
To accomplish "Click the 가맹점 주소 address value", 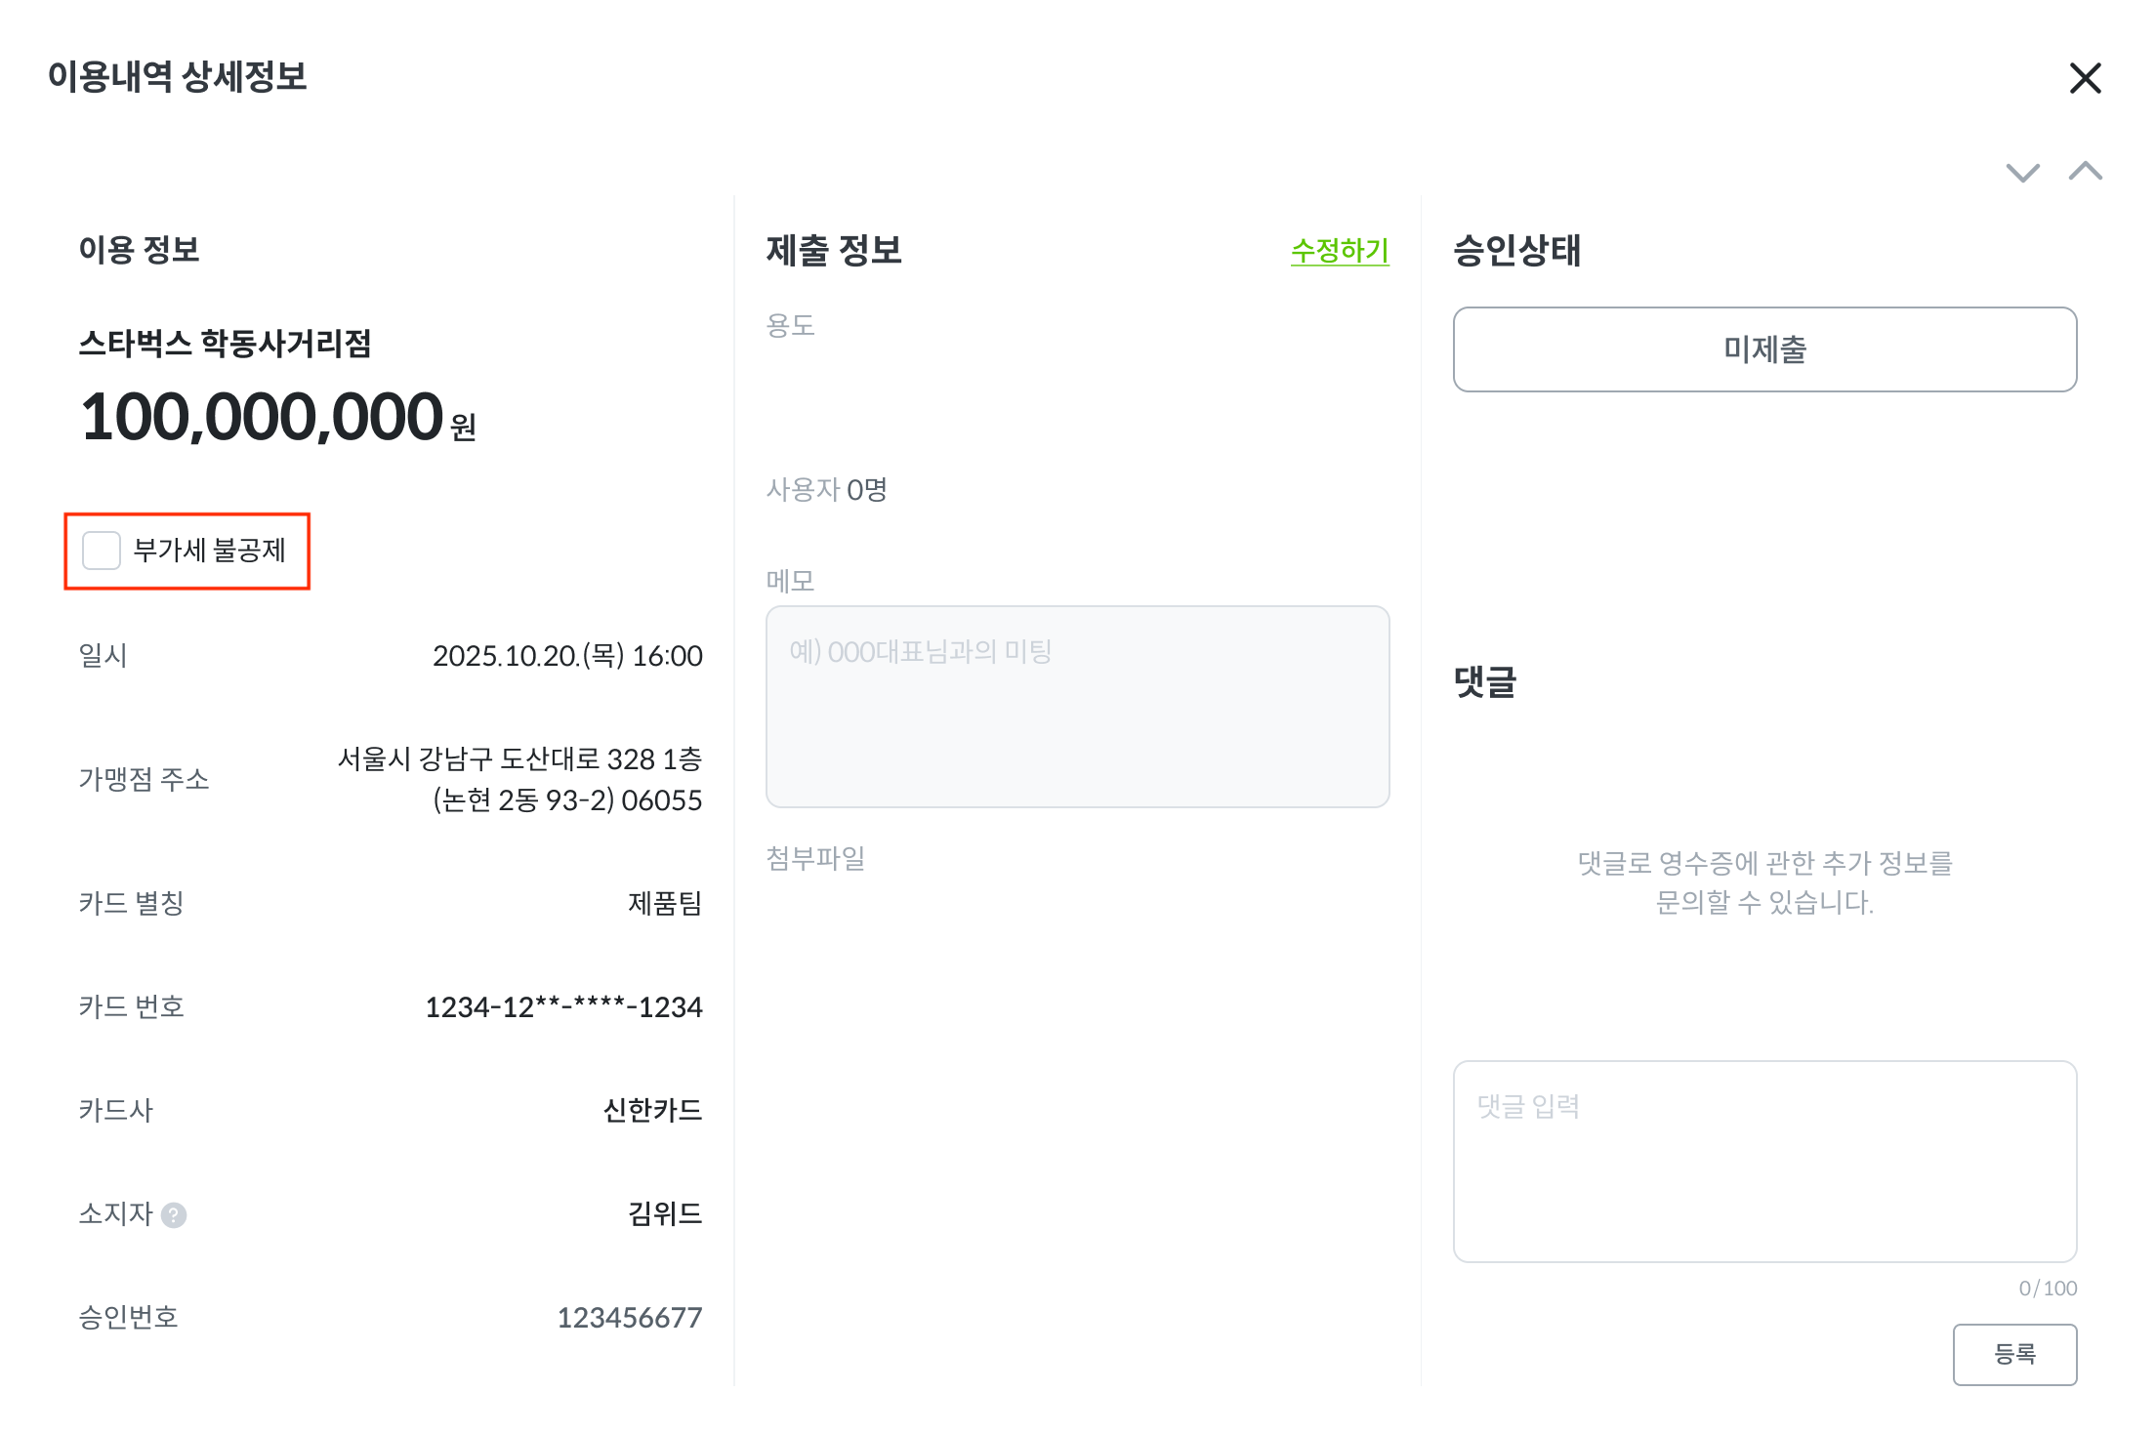I will point(519,779).
